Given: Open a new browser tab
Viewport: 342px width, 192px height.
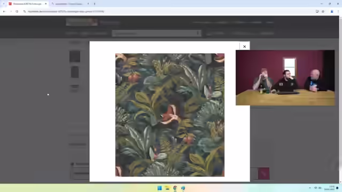Looking at the screenshot, I should point(95,4).
